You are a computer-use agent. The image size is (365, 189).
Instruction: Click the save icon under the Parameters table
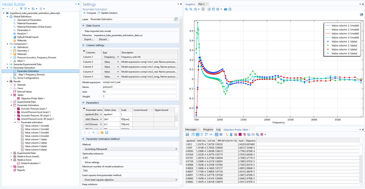coord(106,133)
